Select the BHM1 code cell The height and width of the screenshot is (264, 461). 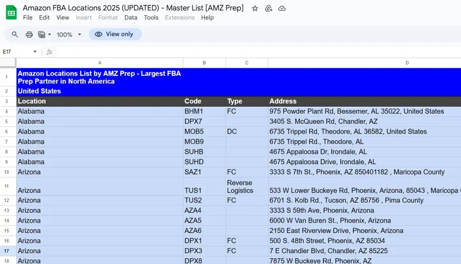pyautogui.click(x=204, y=111)
